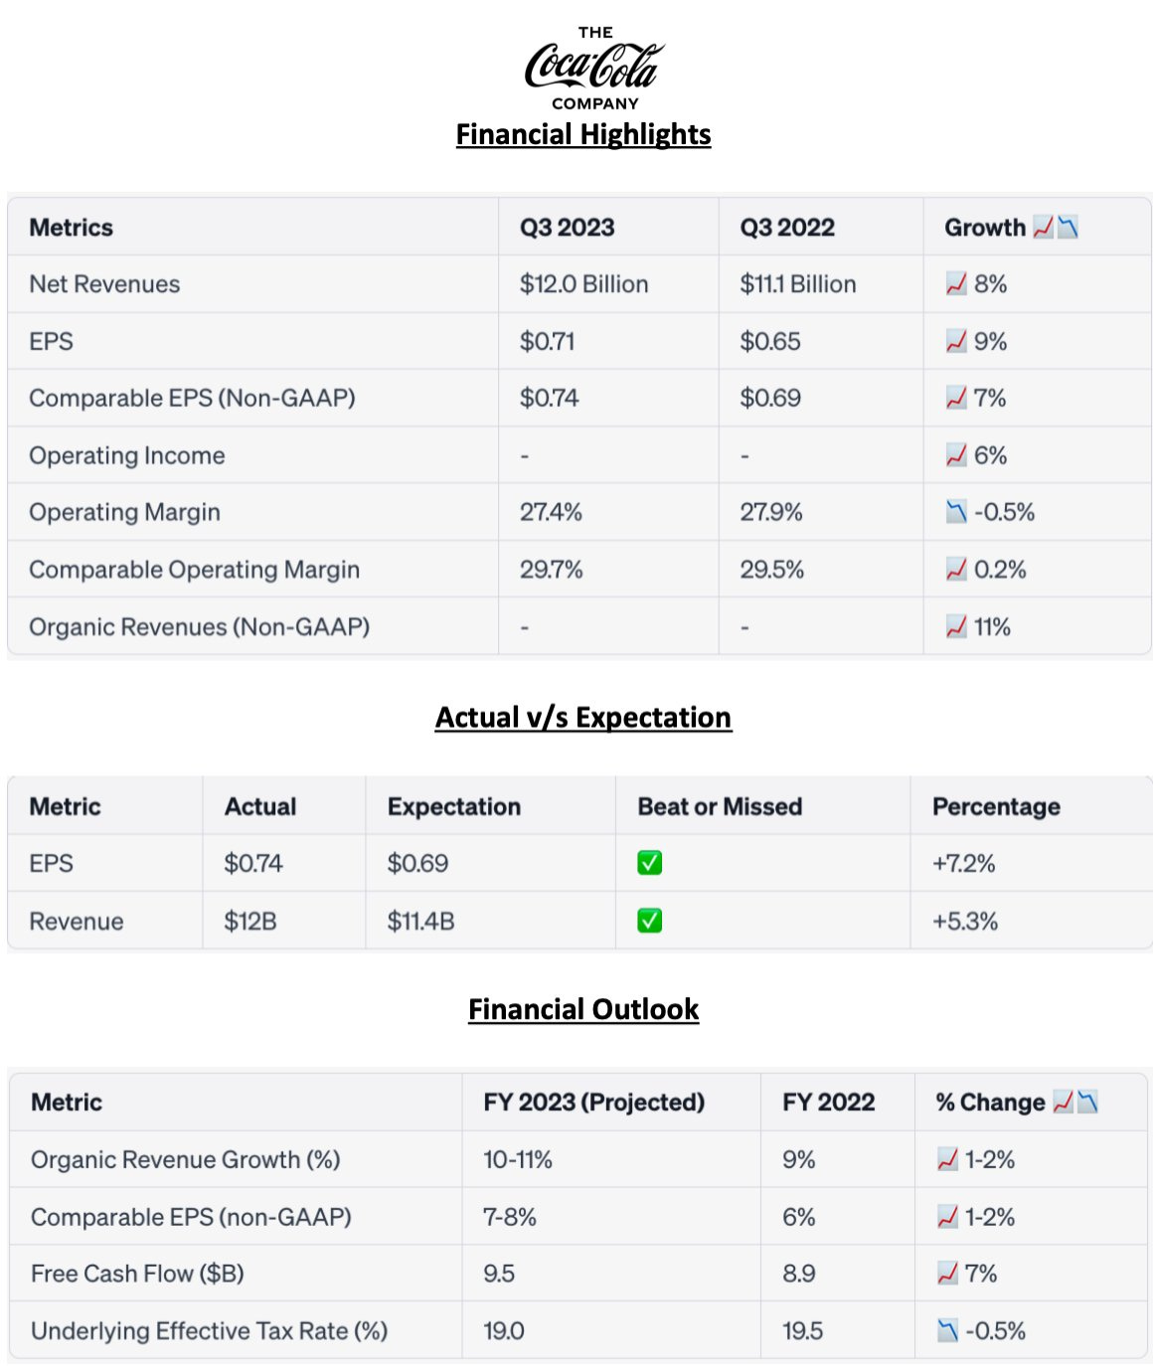
Task: Click the upward trend icon beside Net Revenues 8%
Action: click(x=956, y=284)
